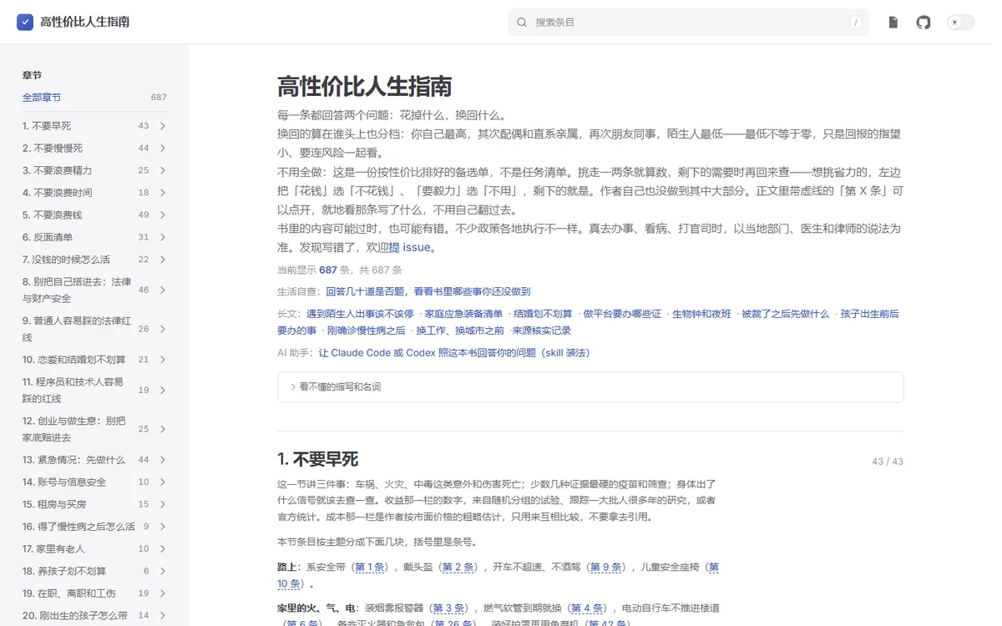Viewport: 1002px width, 626px height.
Task: Open chapter 5. 不要浪费钱
Action: point(53,215)
